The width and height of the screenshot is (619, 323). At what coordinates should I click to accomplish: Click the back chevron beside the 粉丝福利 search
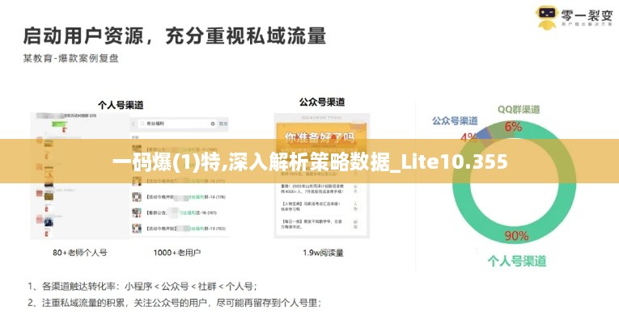pyautogui.click(x=134, y=124)
